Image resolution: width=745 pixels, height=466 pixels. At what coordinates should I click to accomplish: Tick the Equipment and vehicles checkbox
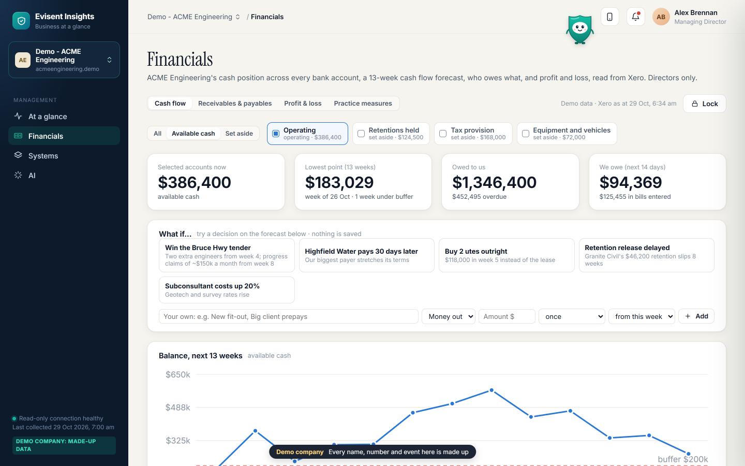pyautogui.click(x=526, y=134)
